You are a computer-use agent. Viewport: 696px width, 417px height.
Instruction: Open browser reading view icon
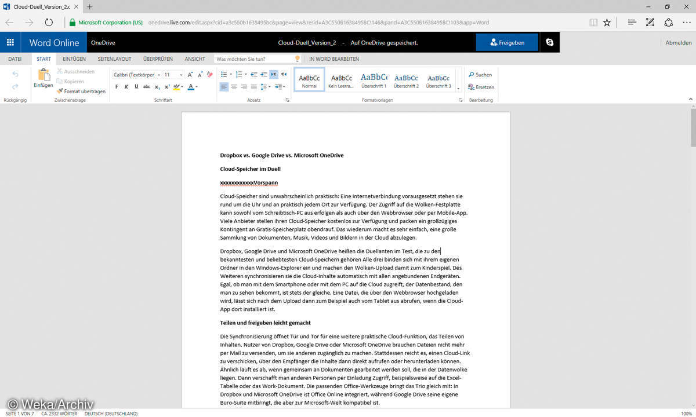pos(593,23)
